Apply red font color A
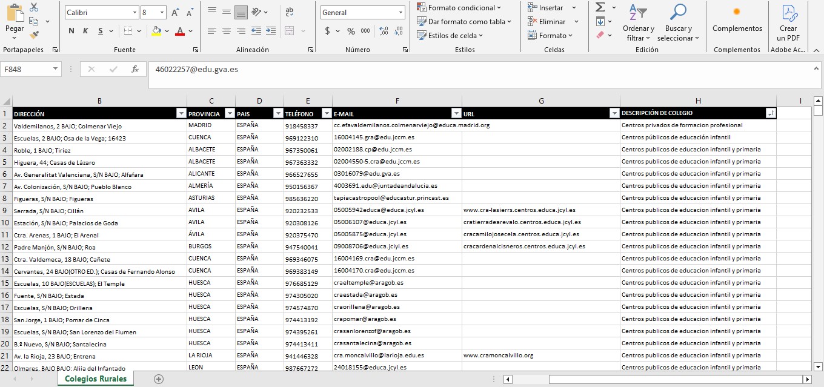824x387 pixels. tap(179, 31)
